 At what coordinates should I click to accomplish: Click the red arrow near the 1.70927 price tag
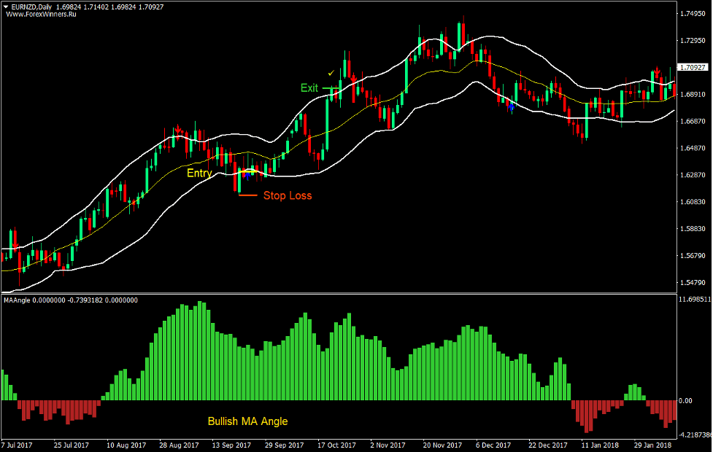657,72
